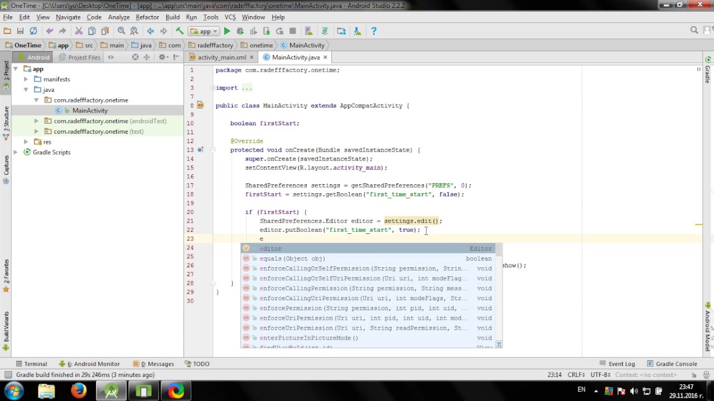
Task: Click the Scroll from Source target icon
Action: point(135,57)
